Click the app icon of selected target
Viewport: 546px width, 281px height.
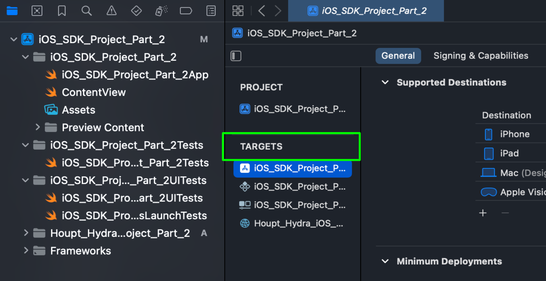tap(245, 168)
